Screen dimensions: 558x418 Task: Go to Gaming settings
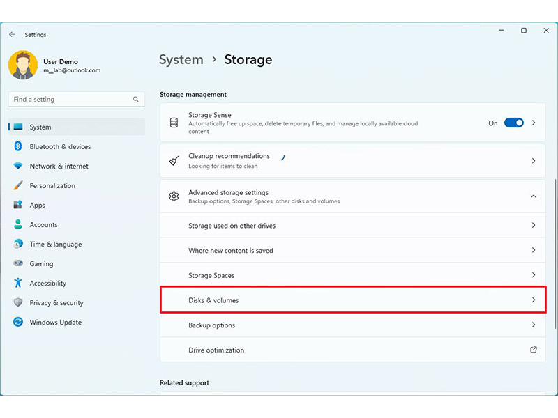[77, 264]
